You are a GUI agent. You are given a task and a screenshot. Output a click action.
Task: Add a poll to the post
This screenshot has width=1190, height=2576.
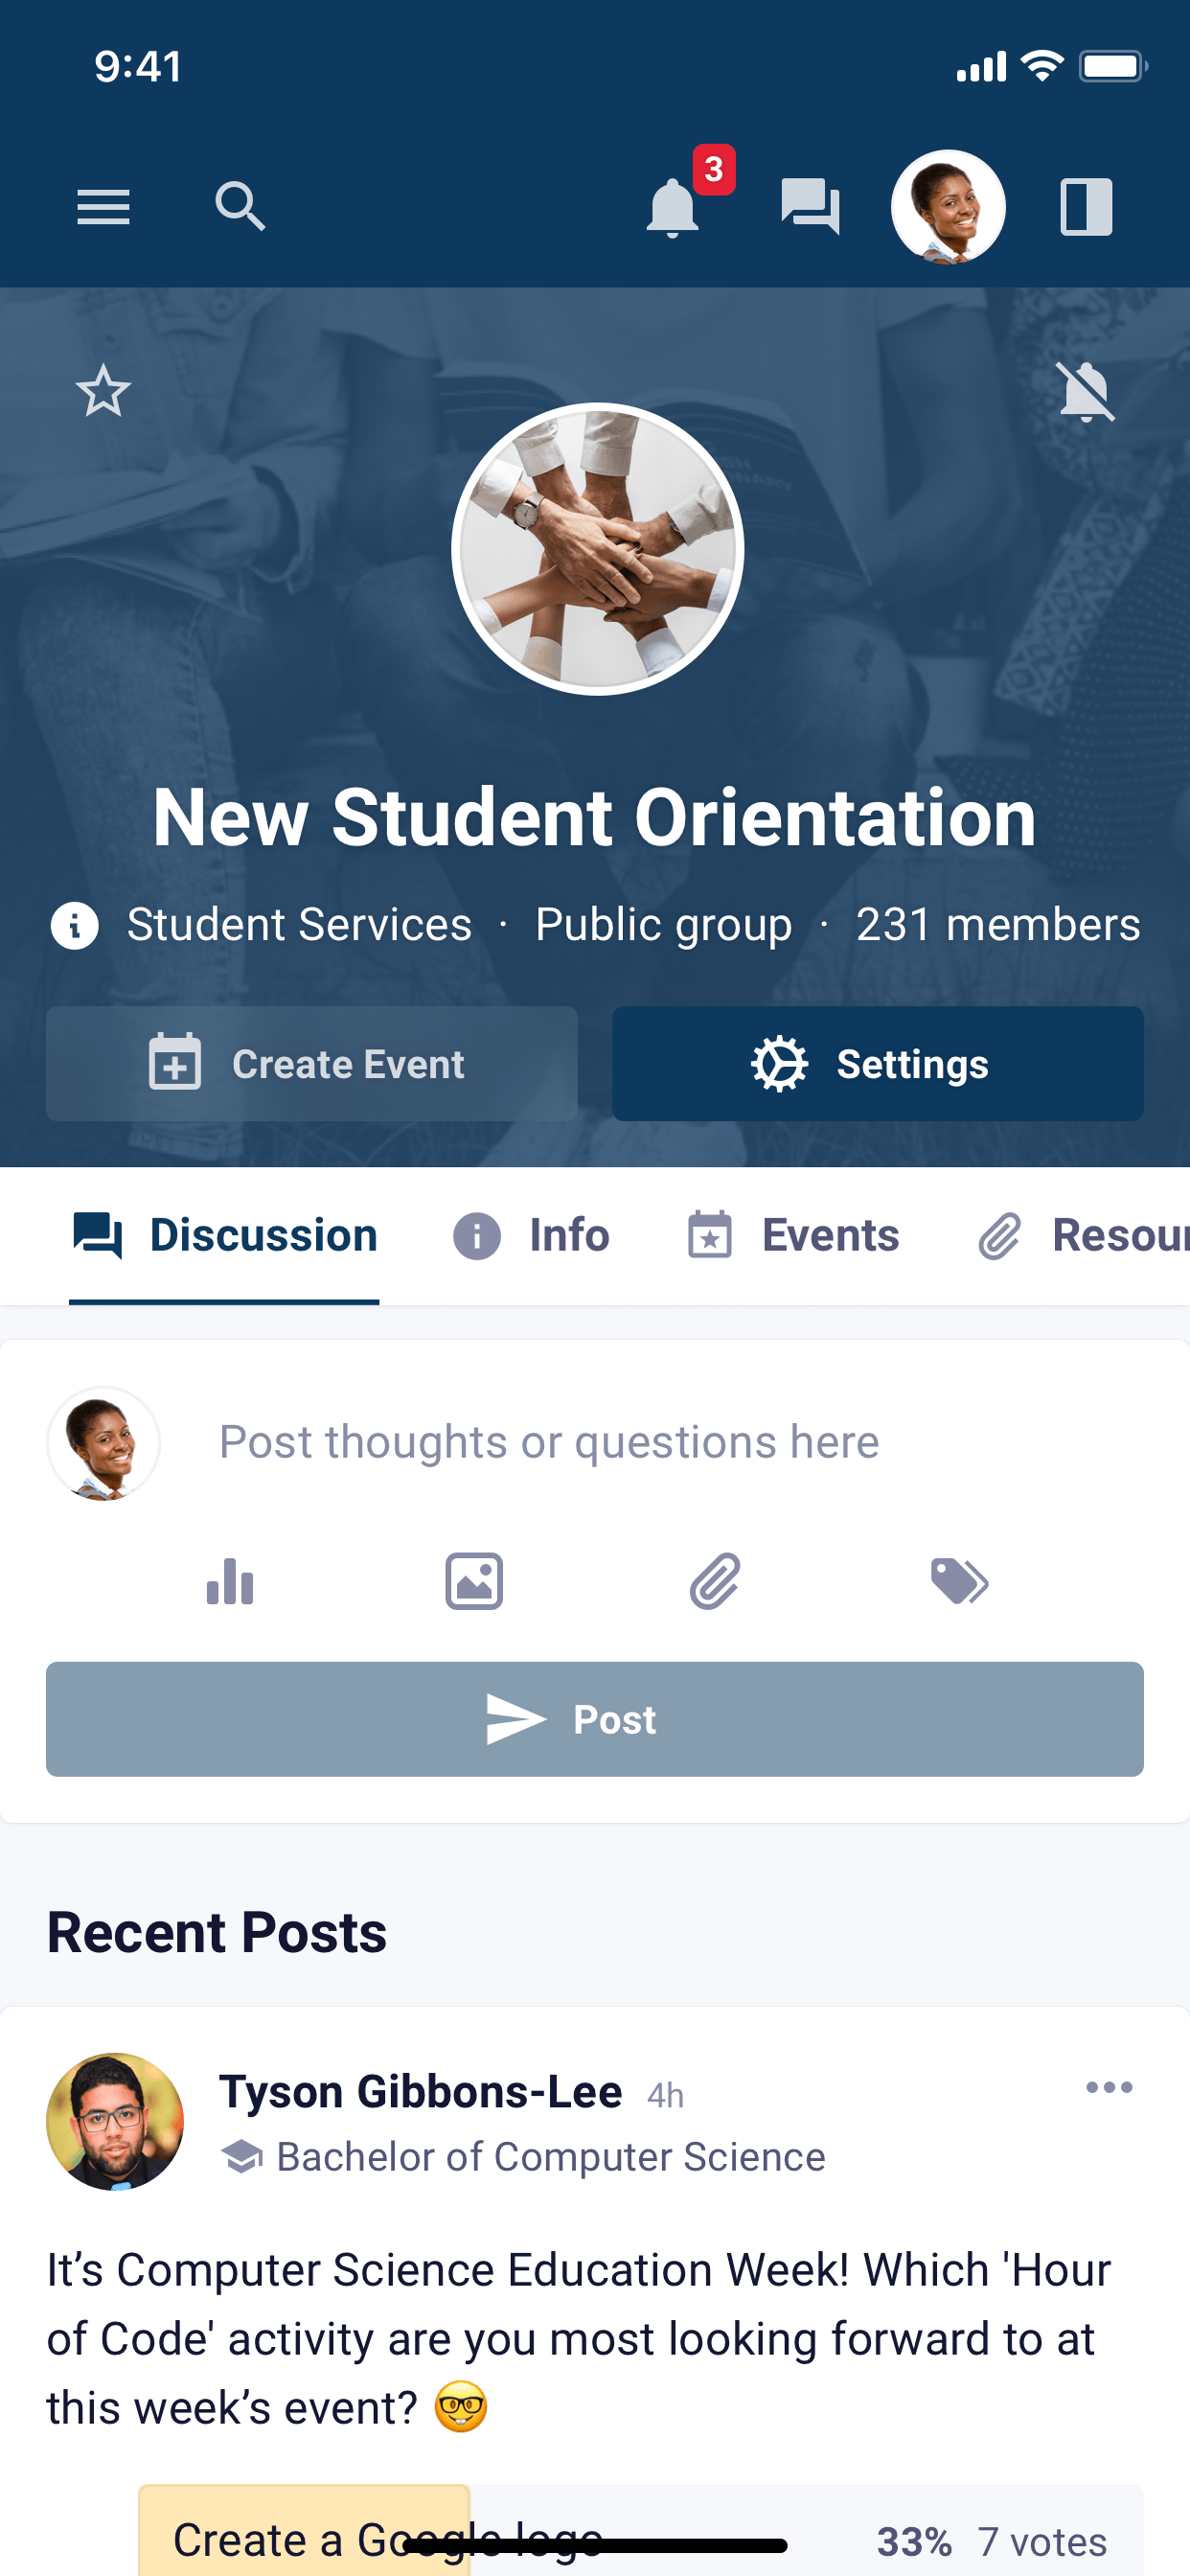(230, 1582)
